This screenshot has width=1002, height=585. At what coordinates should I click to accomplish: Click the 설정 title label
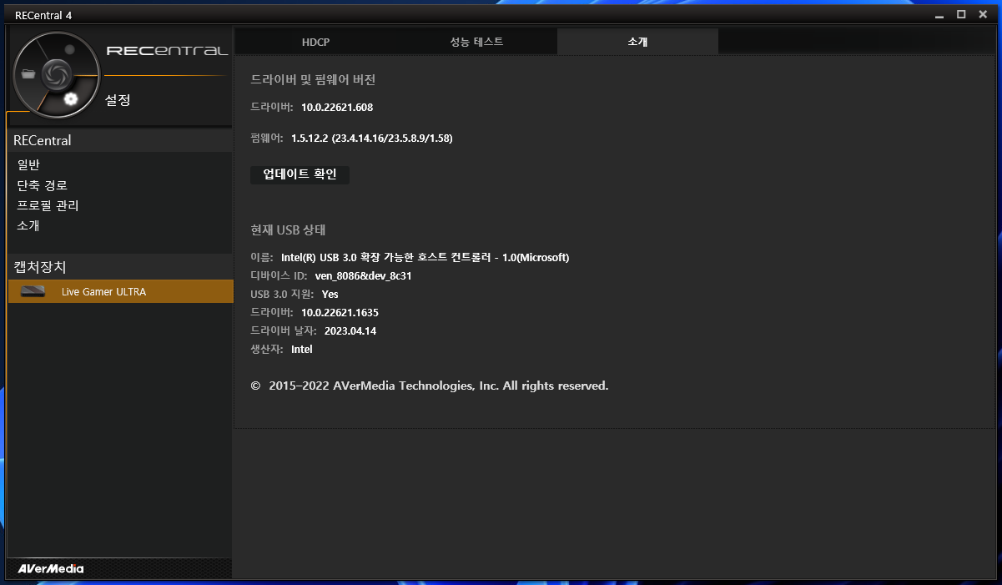tap(118, 100)
